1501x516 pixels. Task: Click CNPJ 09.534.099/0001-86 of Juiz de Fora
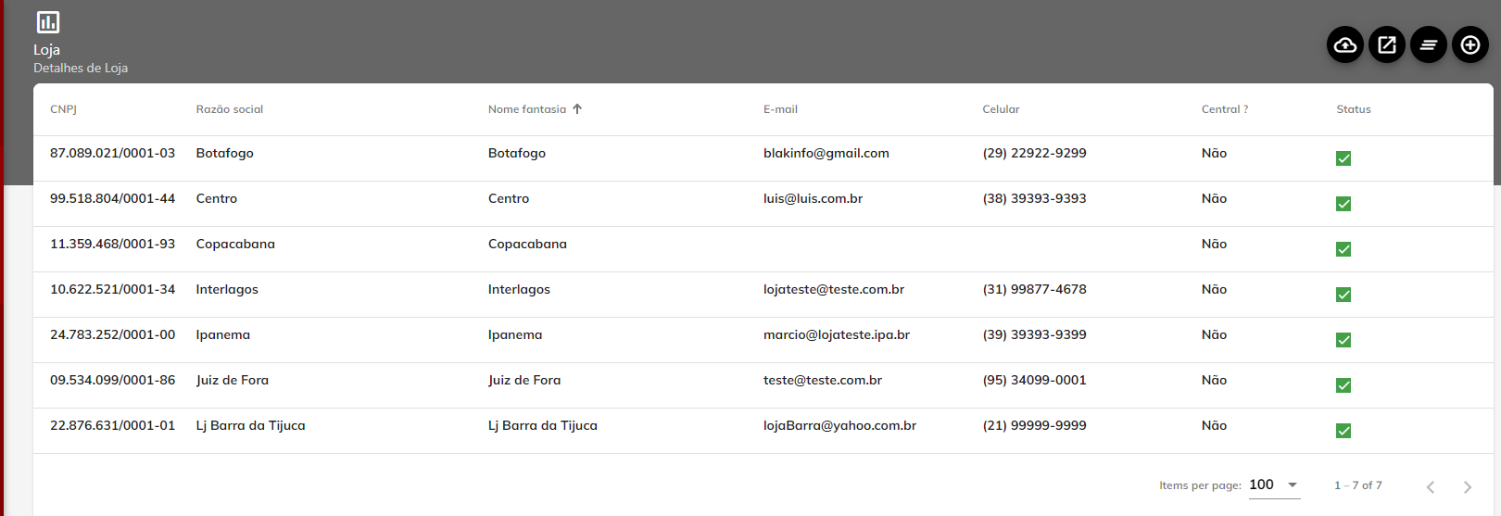pos(112,380)
